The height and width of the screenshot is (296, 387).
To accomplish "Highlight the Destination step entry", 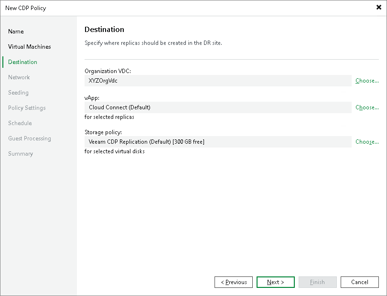I will pyautogui.click(x=22, y=62).
